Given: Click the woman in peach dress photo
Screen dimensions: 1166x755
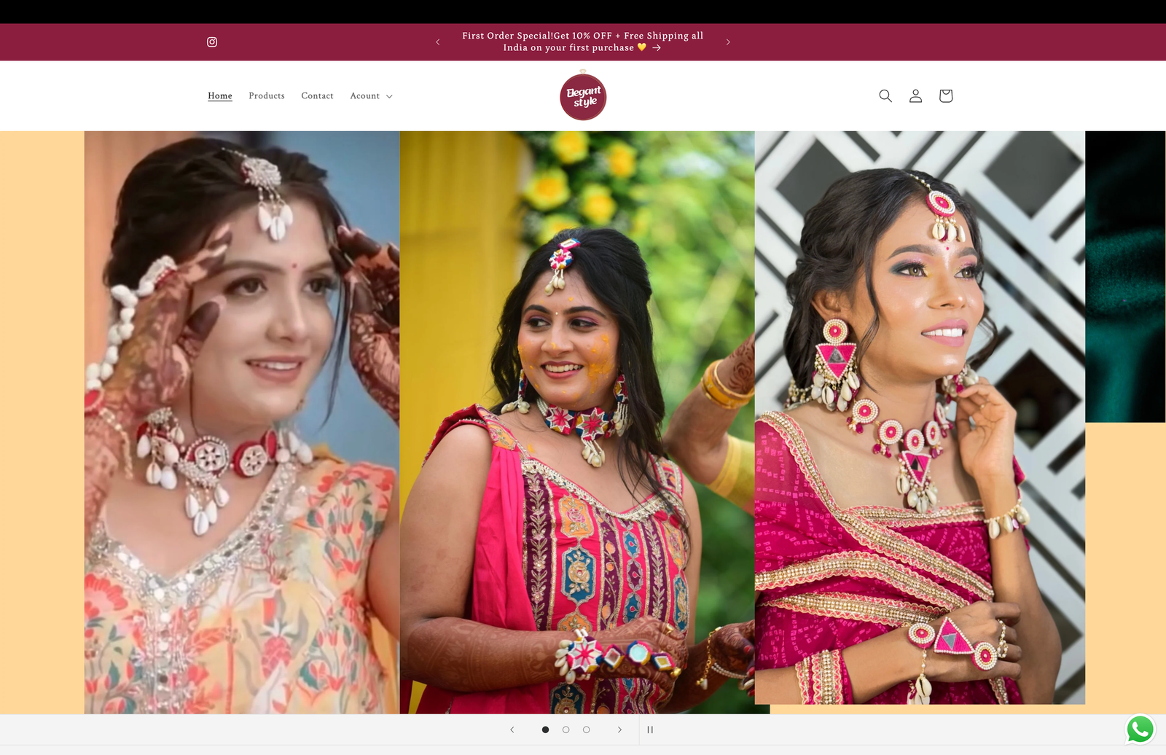Looking at the screenshot, I should (x=242, y=423).
